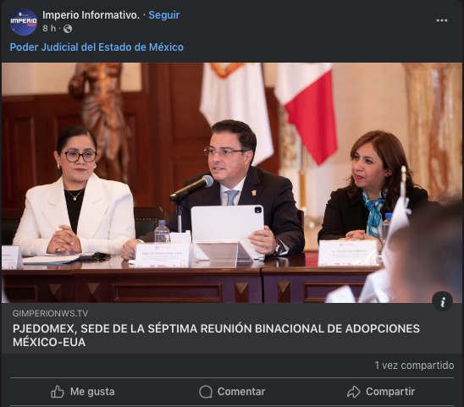The width and height of the screenshot is (464, 407).
Task: Click the info icon on the photo
Action: (x=442, y=302)
